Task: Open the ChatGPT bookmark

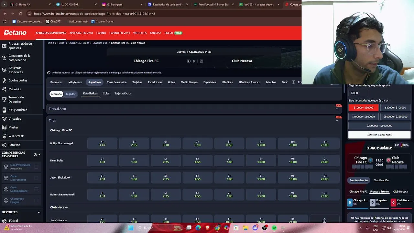Action: click(53, 22)
